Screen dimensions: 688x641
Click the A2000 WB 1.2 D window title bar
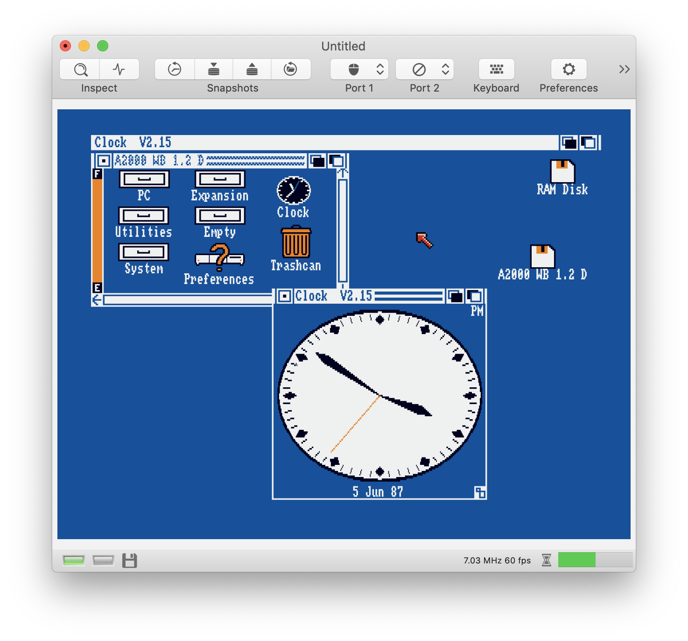[x=210, y=161]
